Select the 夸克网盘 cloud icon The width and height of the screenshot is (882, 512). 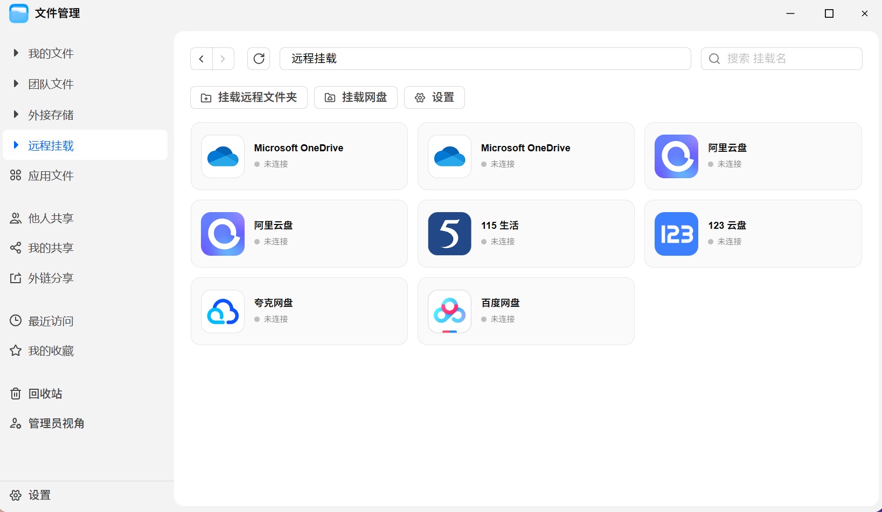(x=223, y=311)
